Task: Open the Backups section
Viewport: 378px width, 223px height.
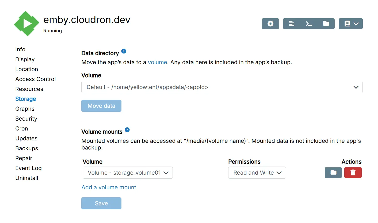Action: (x=27, y=148)
